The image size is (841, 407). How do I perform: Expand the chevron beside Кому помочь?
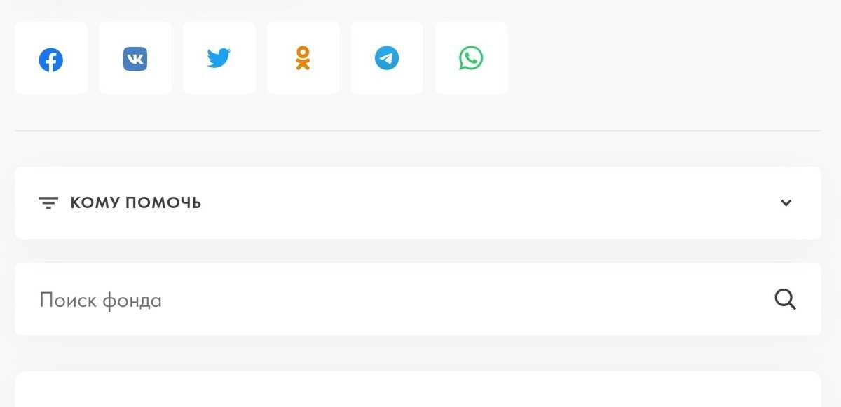tap(786, 203)
